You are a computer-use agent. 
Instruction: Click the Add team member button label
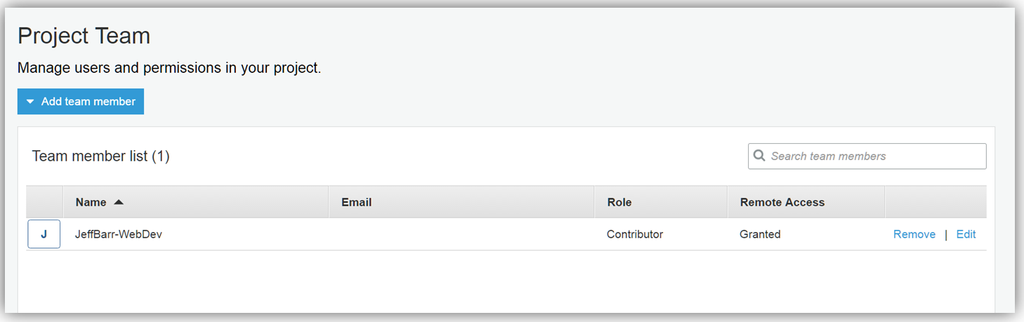88,102
